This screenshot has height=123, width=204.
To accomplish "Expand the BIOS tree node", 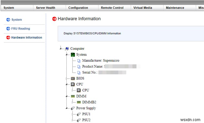I will tap(67, 78).
